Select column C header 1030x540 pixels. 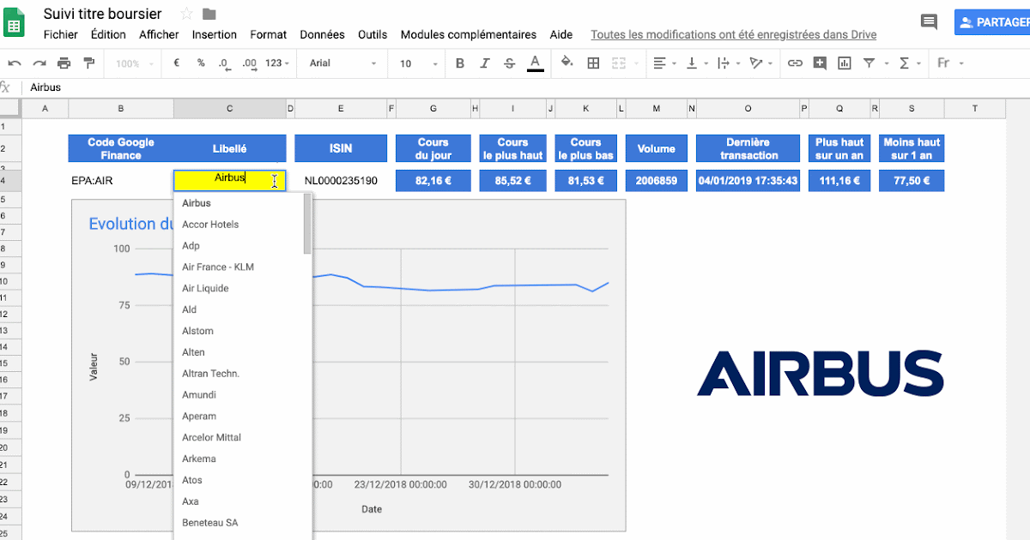(x=229, y=108)
